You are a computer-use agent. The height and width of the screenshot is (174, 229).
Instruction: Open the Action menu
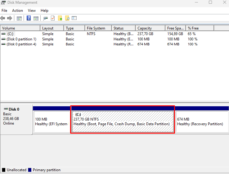point(17,11)
